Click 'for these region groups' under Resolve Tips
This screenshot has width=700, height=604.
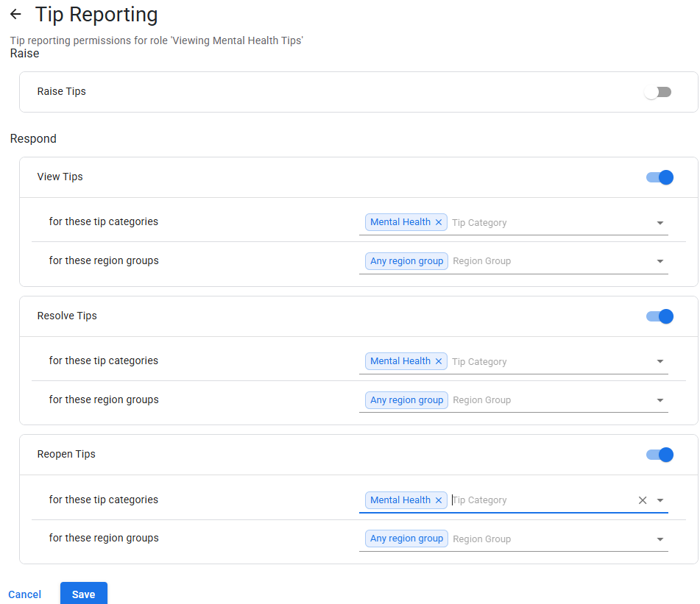(104, 399)
